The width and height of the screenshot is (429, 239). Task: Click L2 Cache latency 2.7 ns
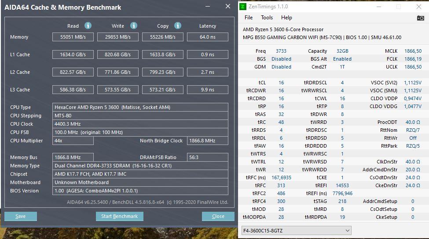coord(208,72)
